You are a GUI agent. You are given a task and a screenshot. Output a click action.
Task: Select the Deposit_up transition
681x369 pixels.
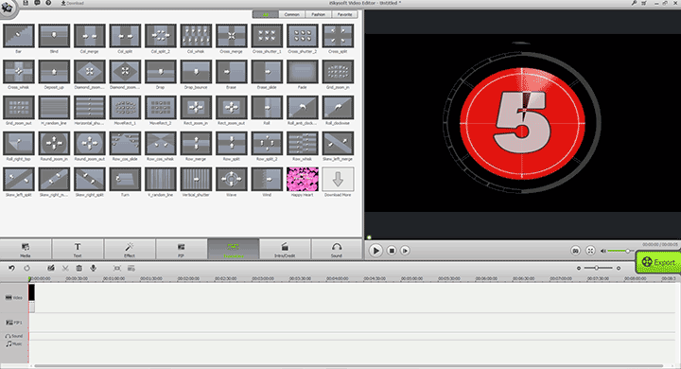[54, 72]
